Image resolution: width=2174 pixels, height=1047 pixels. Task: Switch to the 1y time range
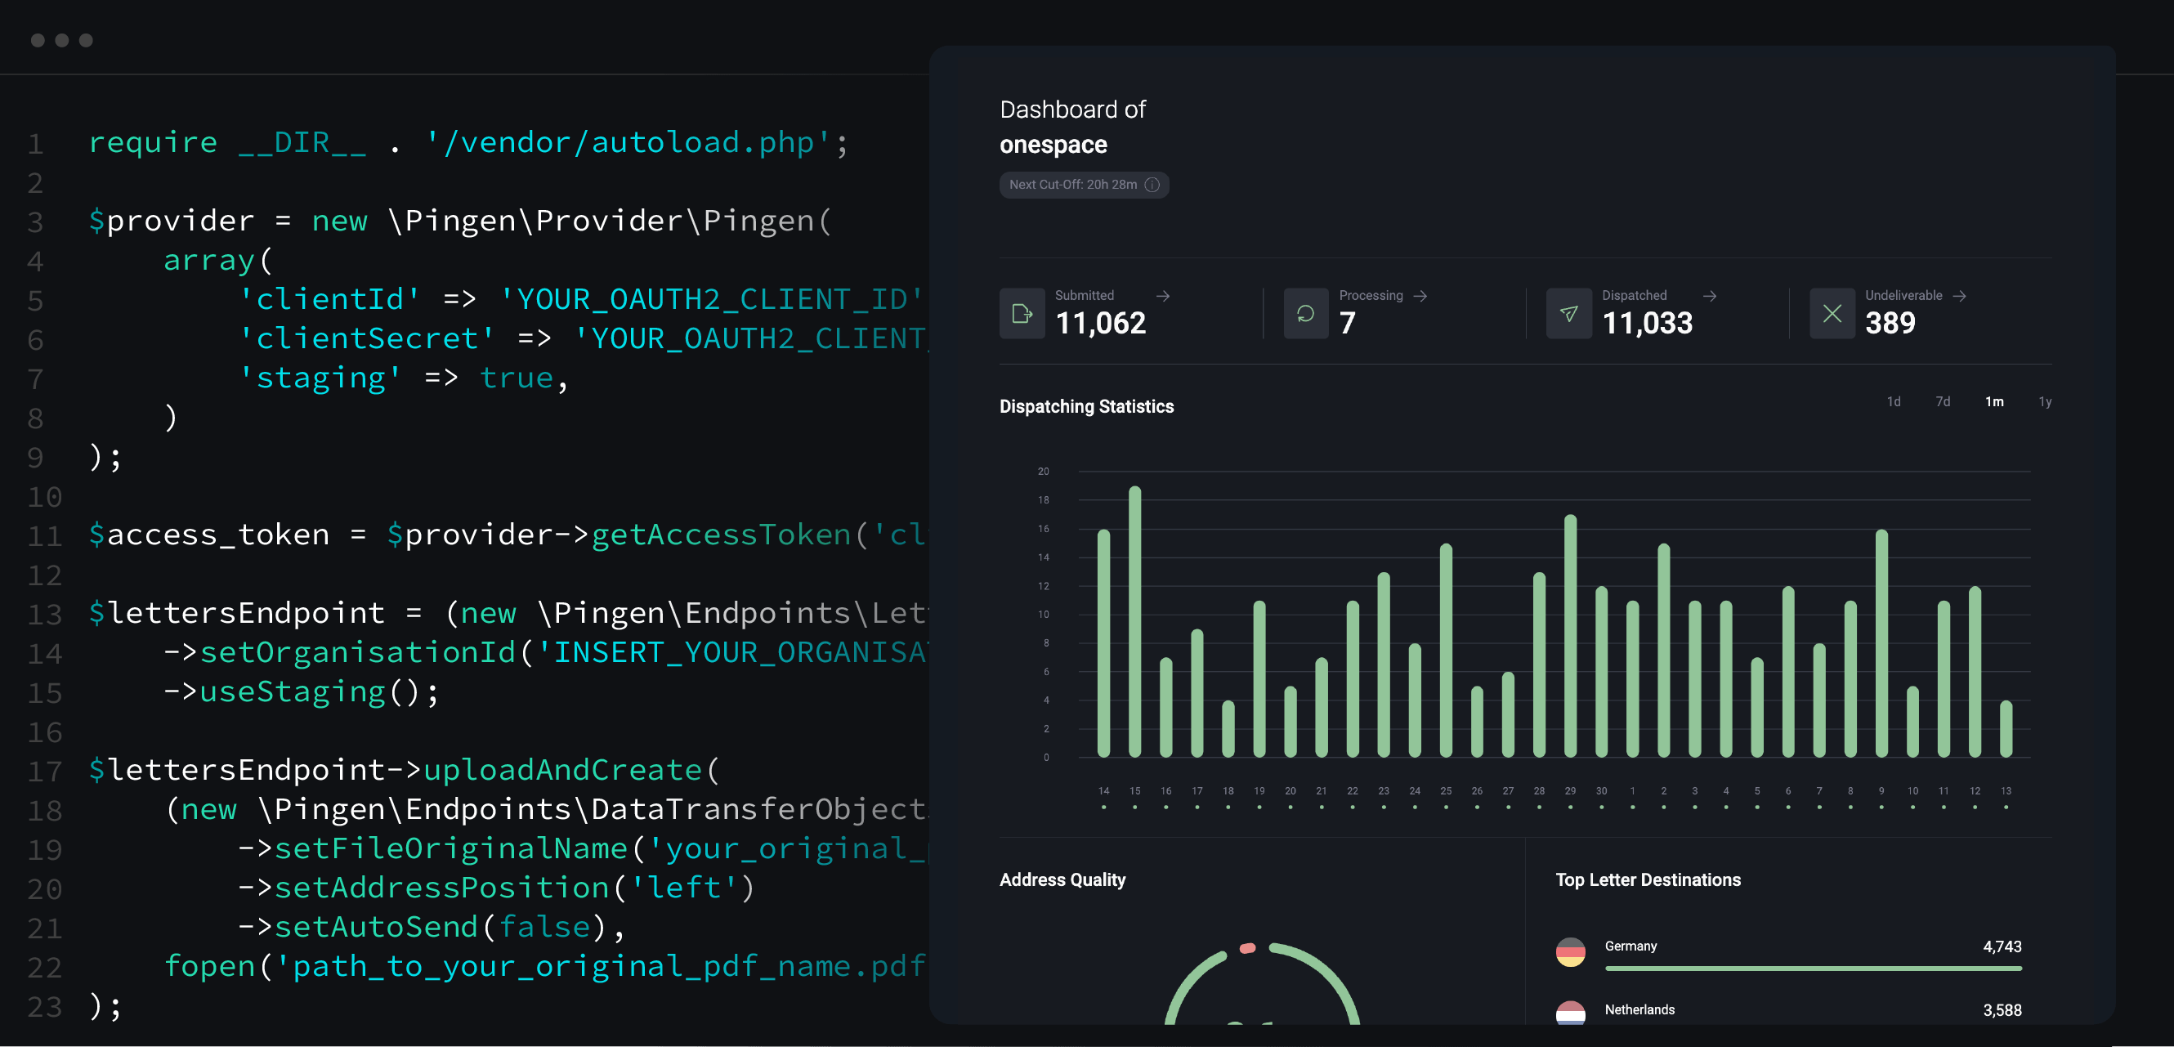pyautogui.click(x=2045, y=401)
